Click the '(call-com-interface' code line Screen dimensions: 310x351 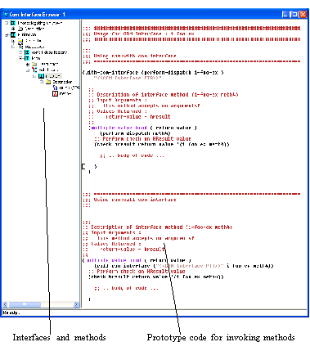(184, 266)
